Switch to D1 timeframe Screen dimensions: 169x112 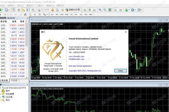pos(81,15)
